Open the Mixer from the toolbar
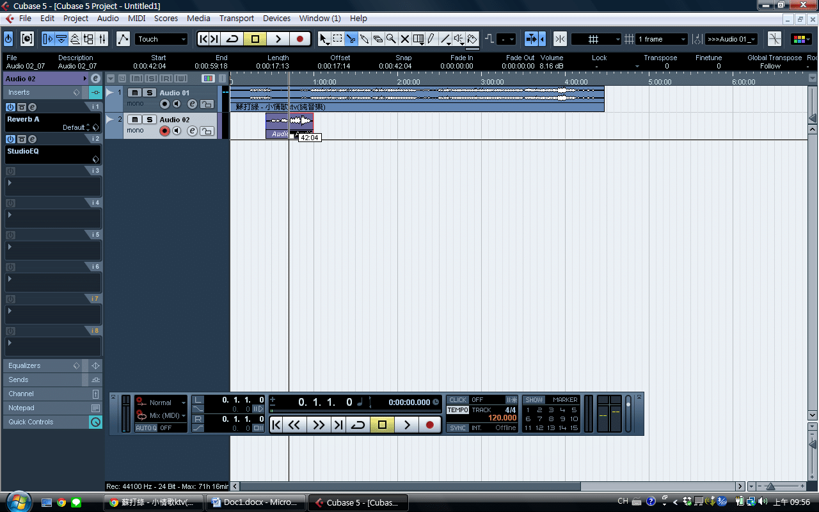The image size is (819, 512). (102, 39)
